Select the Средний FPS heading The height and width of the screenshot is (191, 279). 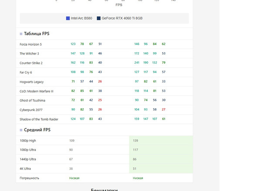tap(37, 130)
